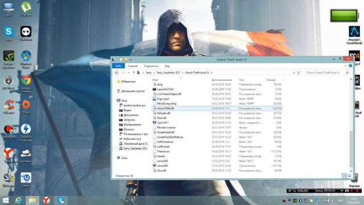Open the Windows Start button
The image size is (364, 205).
pos(6,200)
